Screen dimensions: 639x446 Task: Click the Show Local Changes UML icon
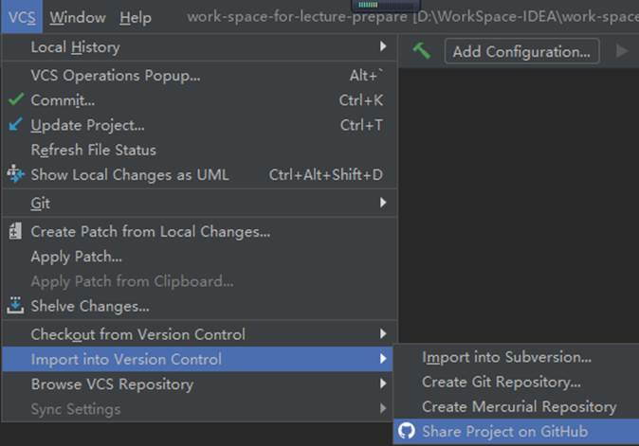point(15,174)
